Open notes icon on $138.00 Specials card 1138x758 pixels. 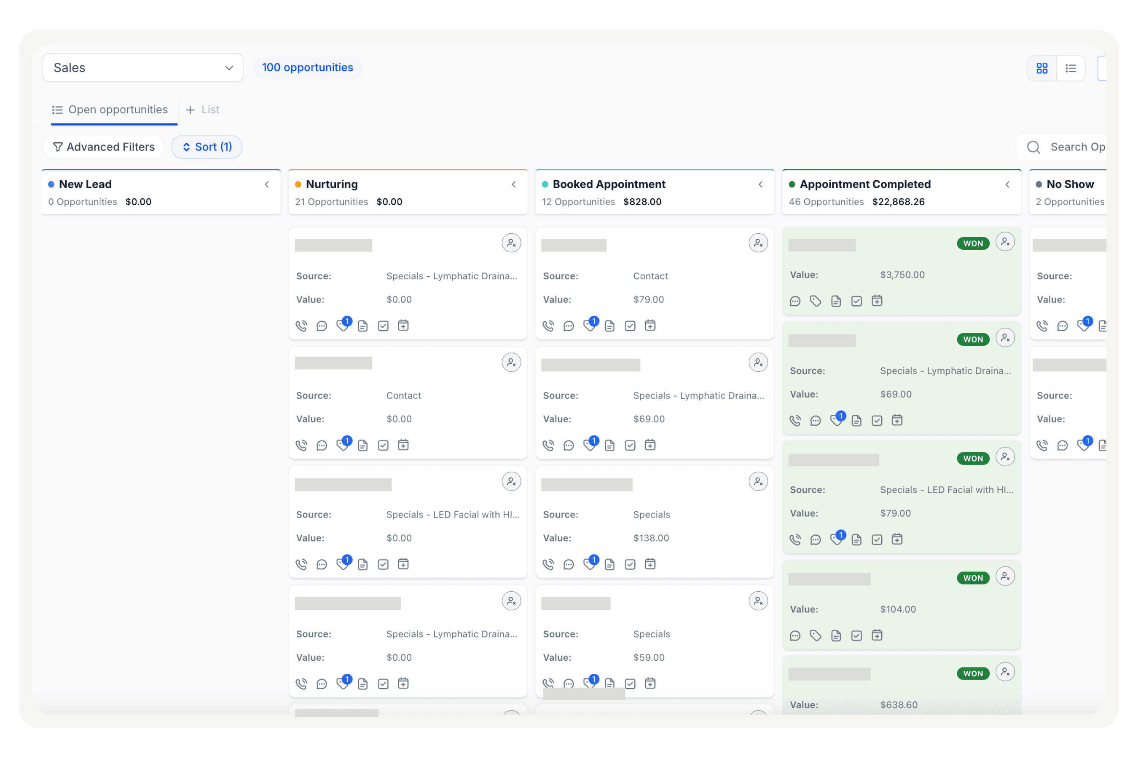(609, 565)
